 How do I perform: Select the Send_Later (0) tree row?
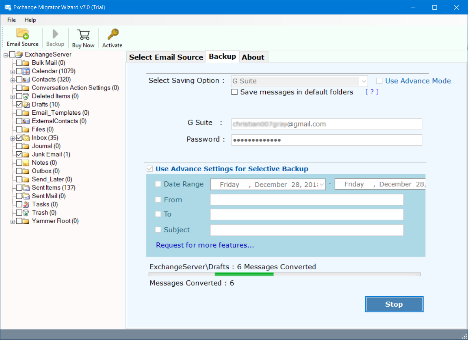point(52,179)
